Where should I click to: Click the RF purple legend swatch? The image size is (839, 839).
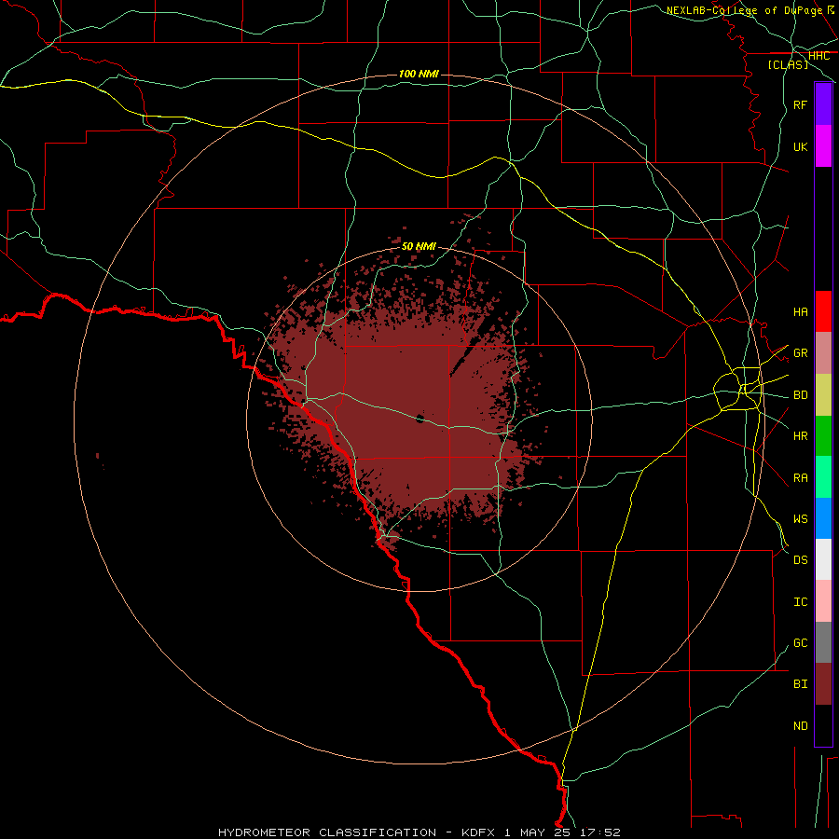tap(823, 104)
